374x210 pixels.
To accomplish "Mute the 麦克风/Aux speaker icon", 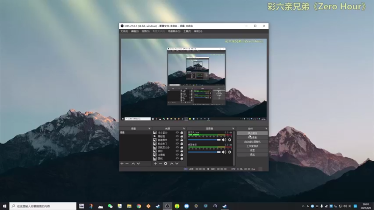I will point(224,140).
